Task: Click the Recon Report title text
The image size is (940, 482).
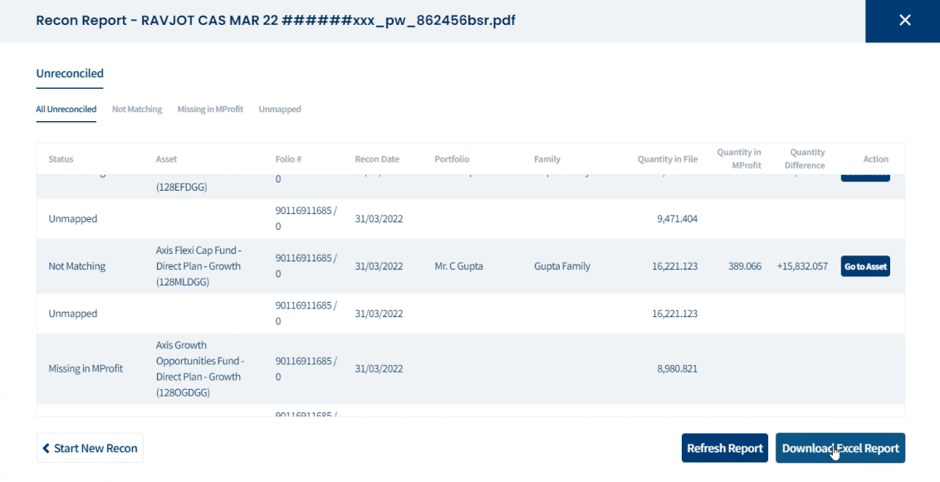Action: (x=276, y=21)
